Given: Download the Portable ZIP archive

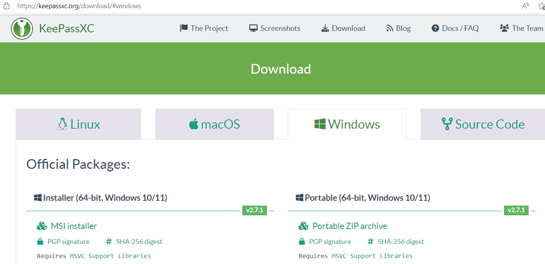Looking at the screenshot, I should [x=350, y=226].
